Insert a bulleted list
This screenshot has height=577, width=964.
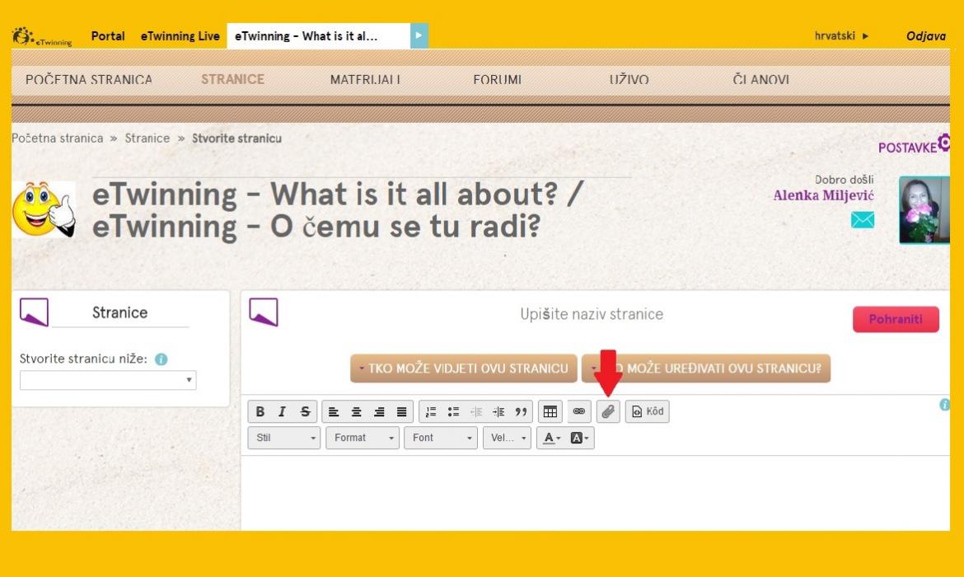coord(453,412)
